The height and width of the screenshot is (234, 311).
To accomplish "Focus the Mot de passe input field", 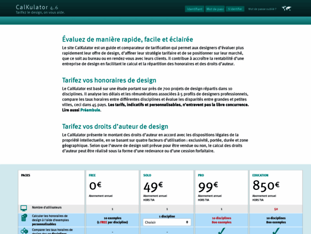I will (215, 9).
